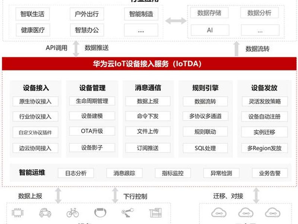Click the 数据推送 label
Screen dimensions: 298x224
pyautogui.click(x=96, y=48)
